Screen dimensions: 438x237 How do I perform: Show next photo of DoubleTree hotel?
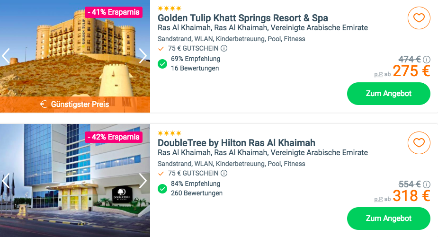[143, 181]
